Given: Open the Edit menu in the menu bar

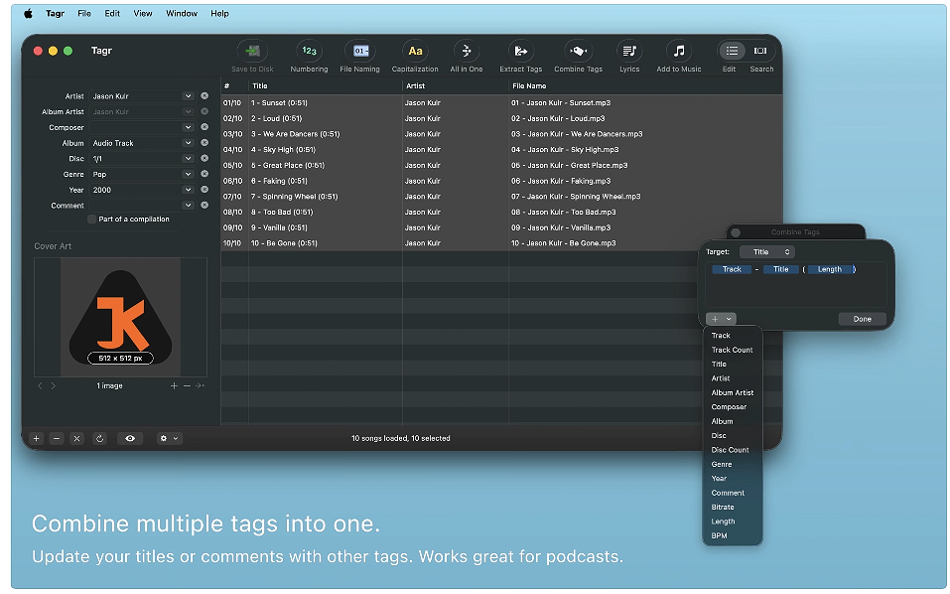Looking at the screenshot, I should coord(112,13).
